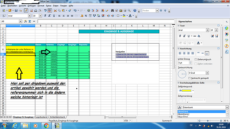Click the Function Wizard fx icon
The image size is (230, 129).
click(26, 21)
